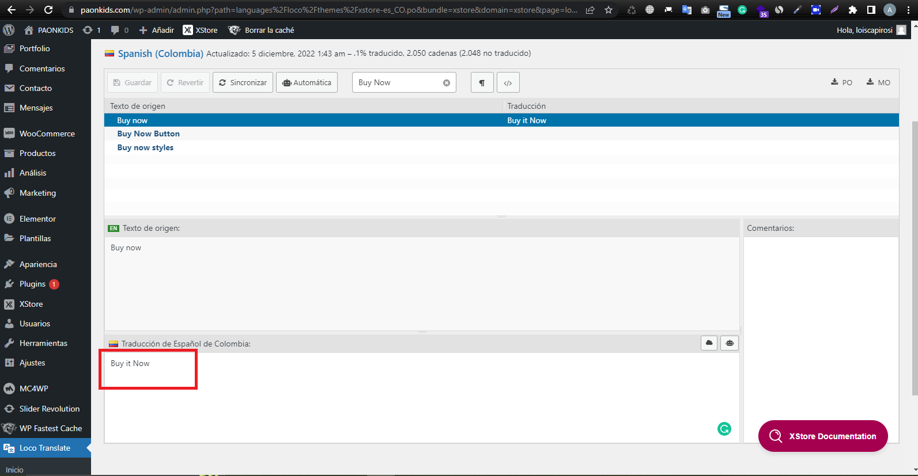The image size is (918, 476).
Task: Open Plantillas in sidebar
Action: (x=45, y=238)
